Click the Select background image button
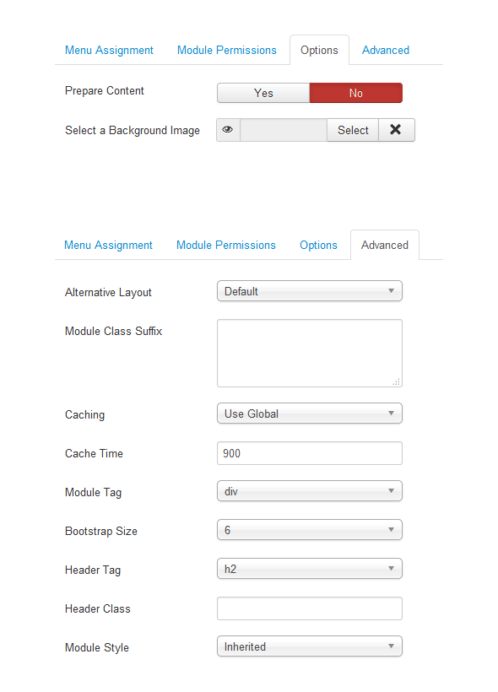 pyautogui.click(x=353, y=130)
